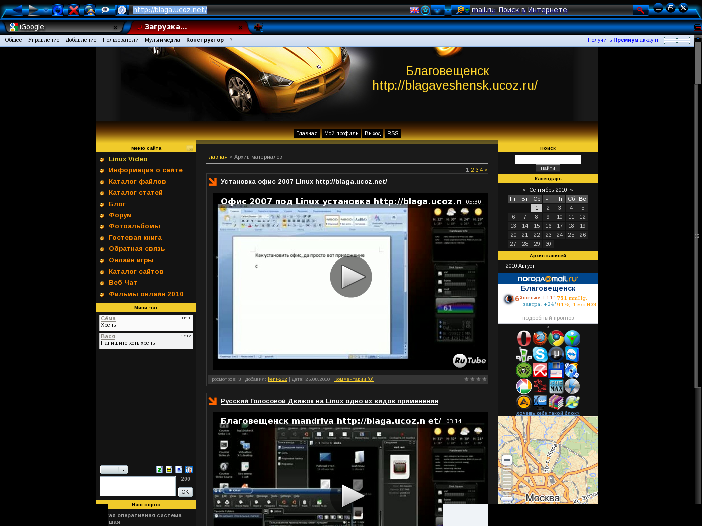Open the Общее admin menu
Screen dimensions: 702x526
13,40
